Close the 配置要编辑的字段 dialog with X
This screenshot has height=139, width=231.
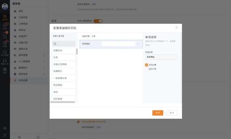click(177, 28)
